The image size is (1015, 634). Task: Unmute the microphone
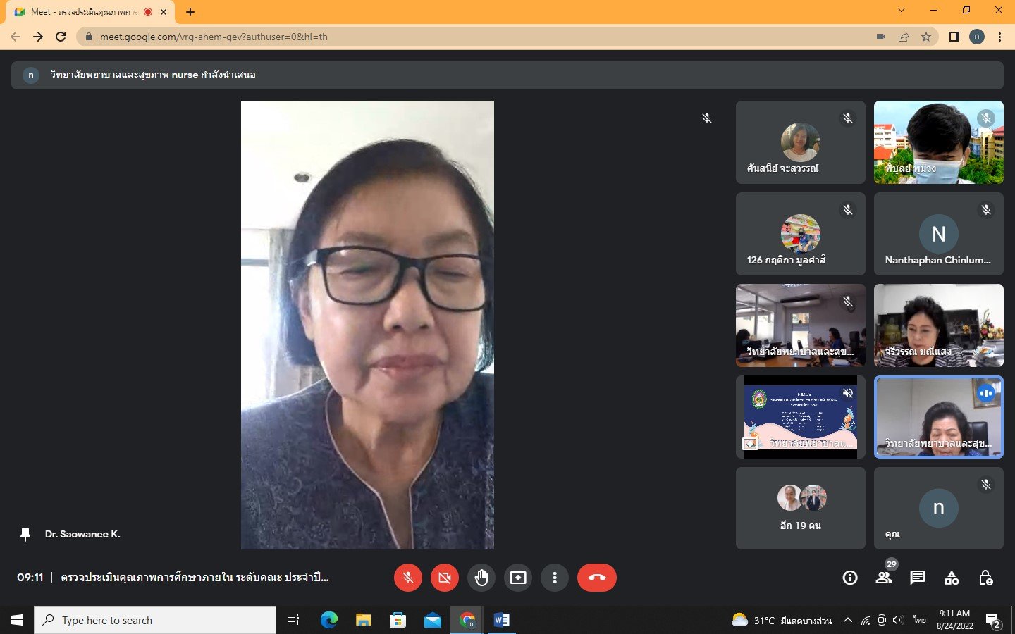[408, 578]
